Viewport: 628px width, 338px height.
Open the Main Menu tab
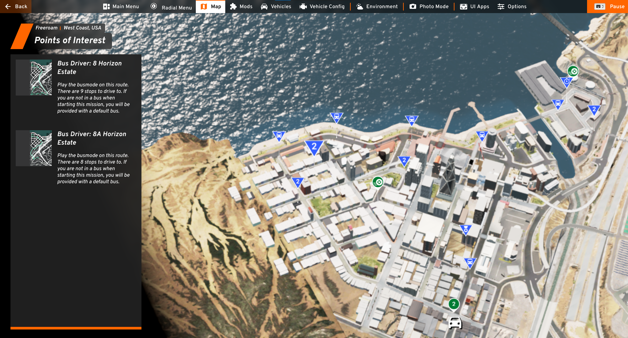pos(121,7)
